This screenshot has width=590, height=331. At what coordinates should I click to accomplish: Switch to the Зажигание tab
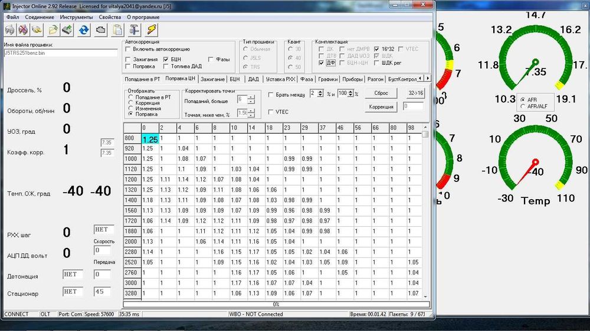point(212,80)
